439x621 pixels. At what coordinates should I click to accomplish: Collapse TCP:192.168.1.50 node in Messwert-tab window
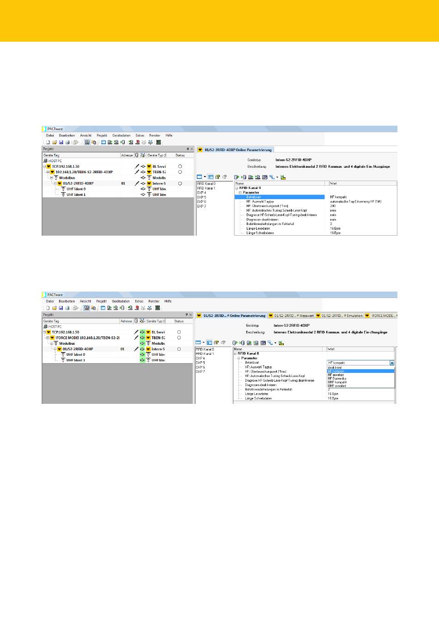pyautogui.click(x=44, y=332)
